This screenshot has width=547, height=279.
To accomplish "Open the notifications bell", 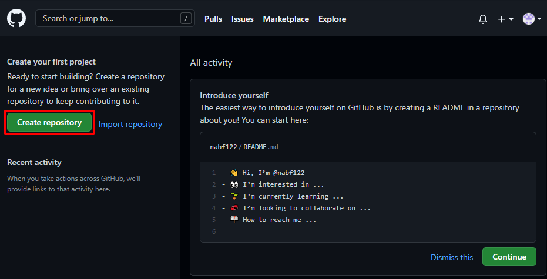I will 483,19.
